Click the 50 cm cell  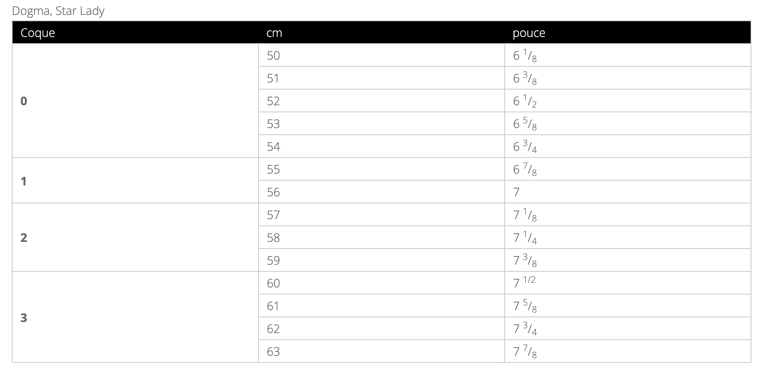[273, 55]
